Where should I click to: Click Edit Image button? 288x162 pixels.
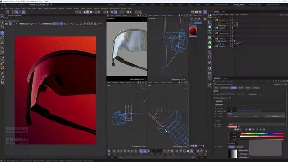243,154
